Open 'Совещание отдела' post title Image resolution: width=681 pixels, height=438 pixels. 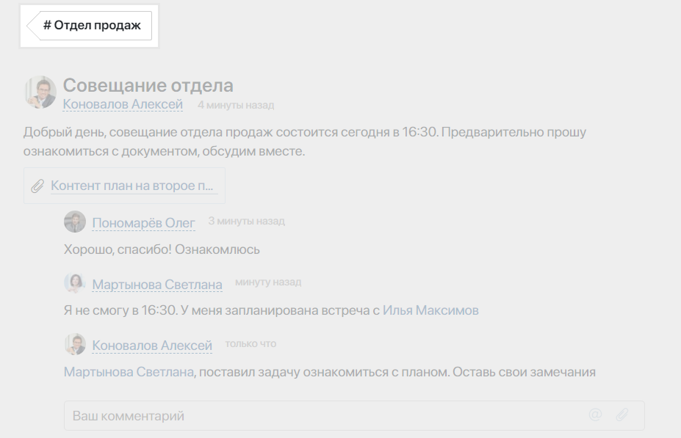click(148, 85)
